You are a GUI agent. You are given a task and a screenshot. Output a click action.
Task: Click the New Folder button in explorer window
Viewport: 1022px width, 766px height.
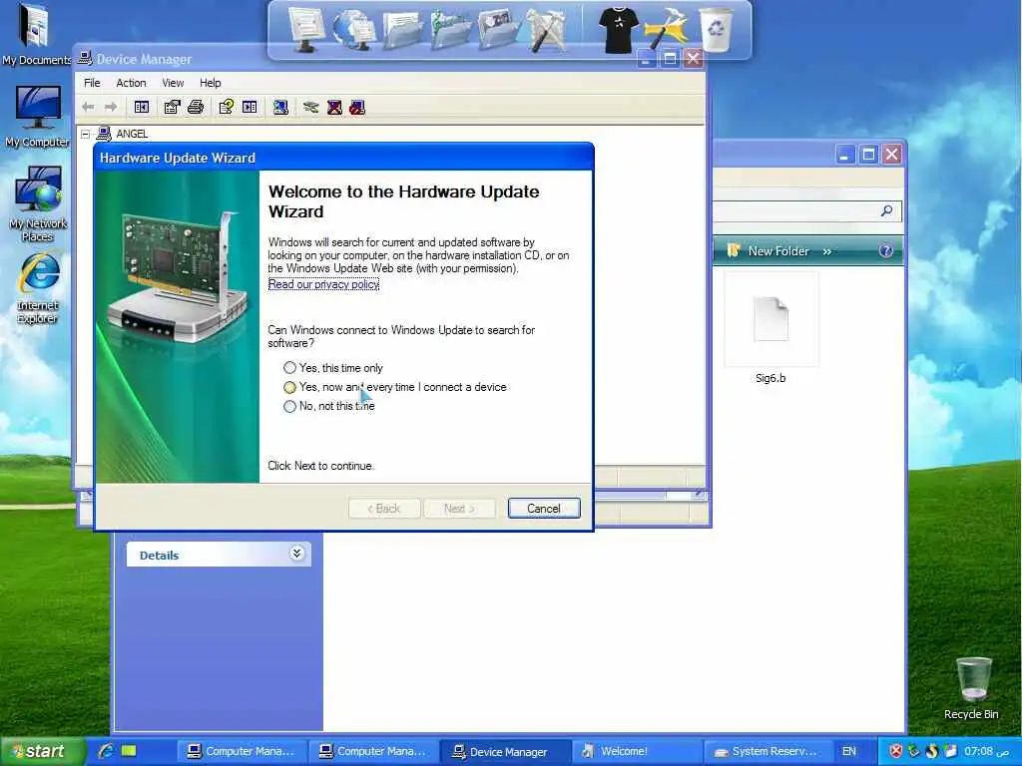(767, 251)
